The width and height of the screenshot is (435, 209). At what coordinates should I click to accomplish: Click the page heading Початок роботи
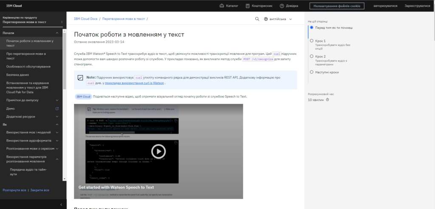129,34
